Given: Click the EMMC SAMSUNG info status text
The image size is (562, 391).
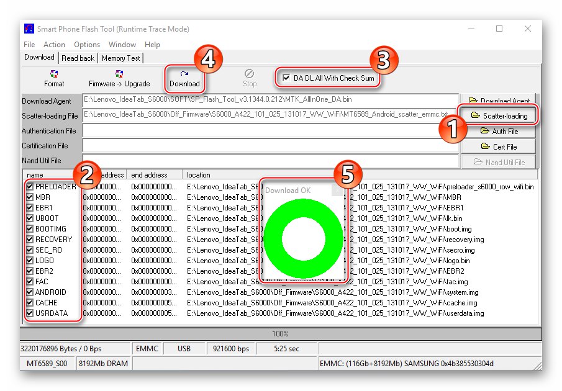Looking at the screenshot, I should point(407,364).
